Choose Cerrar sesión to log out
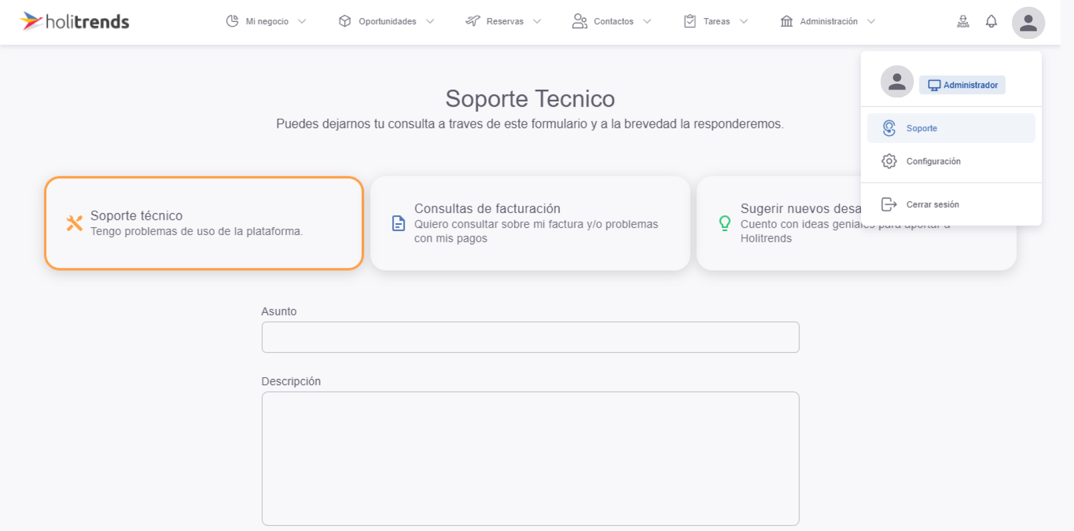Screen dimensions: 1074x531 (951, 204)
